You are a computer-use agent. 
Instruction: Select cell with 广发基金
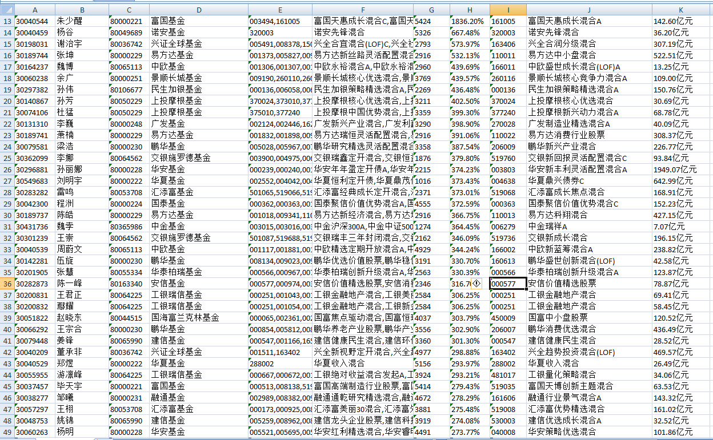click(x=198, y=124)
